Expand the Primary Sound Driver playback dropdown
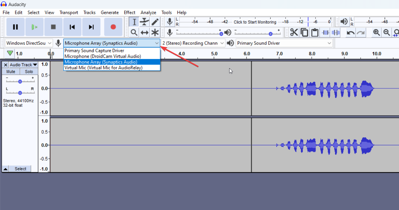 point(284,43)
